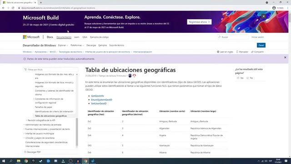Select the Documentación menu item
The image size is (291, 164).
click(64, 37)
